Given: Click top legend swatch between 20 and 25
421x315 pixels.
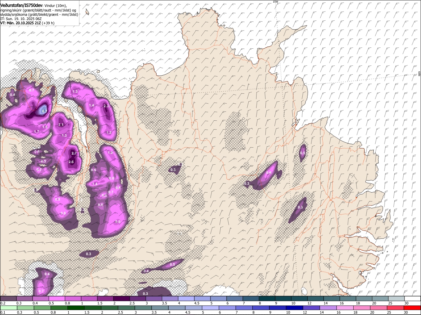Looking at the screenshot, I should pyautogui.click(x=380, y=298).
